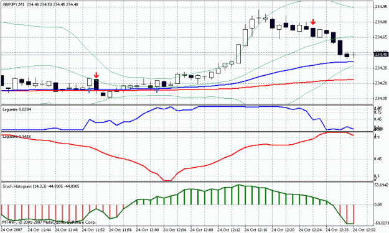Select blue buy arrow near 12:01 candle
Screen dimensions: 389x233
point(157,90)
